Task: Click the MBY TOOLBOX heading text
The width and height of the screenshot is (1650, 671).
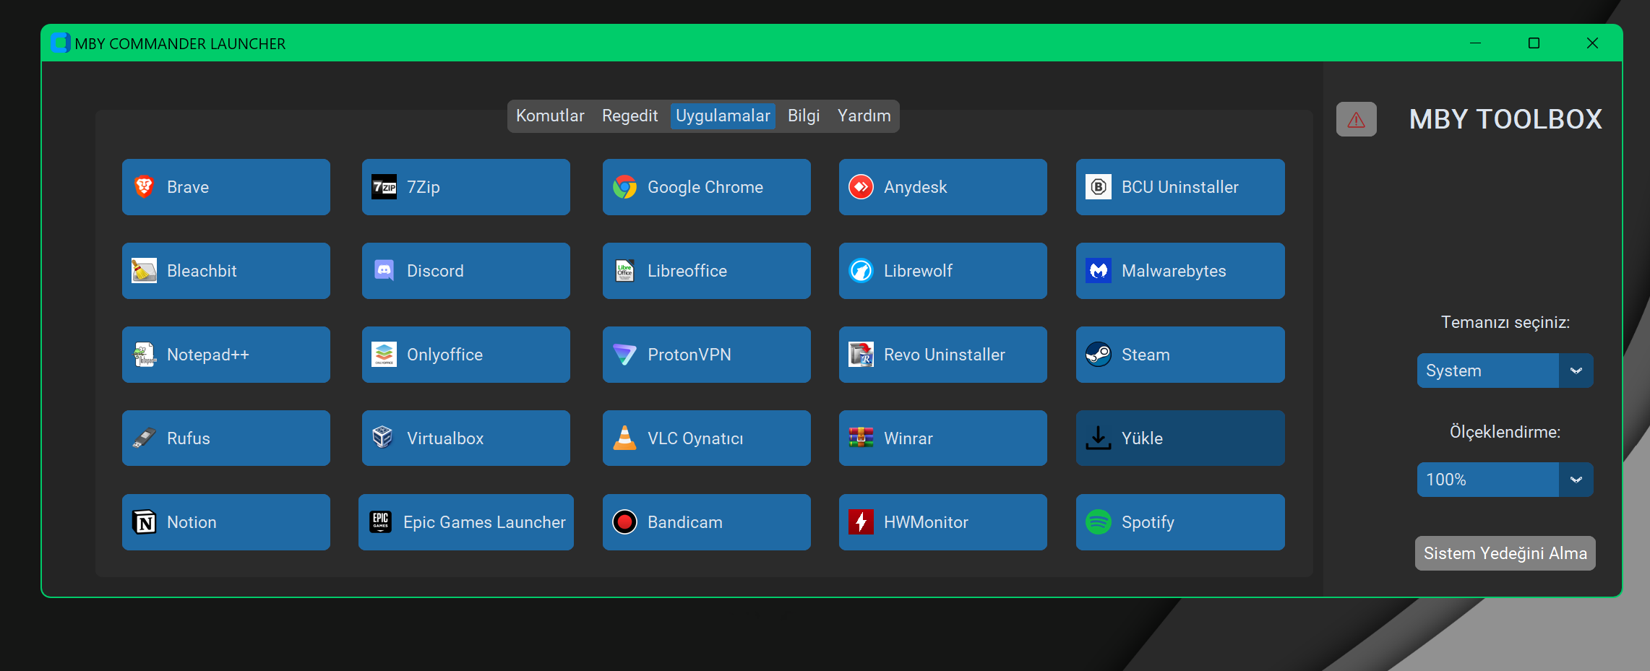Action: coord(1505,119)
